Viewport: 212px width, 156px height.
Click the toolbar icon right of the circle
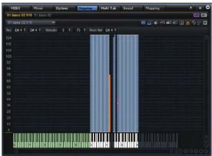[x=162, y=23]
